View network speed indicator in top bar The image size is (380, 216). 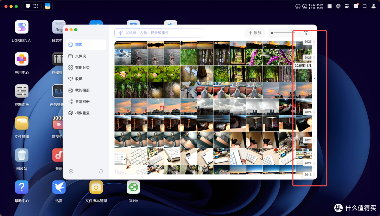tap(316, 6)
